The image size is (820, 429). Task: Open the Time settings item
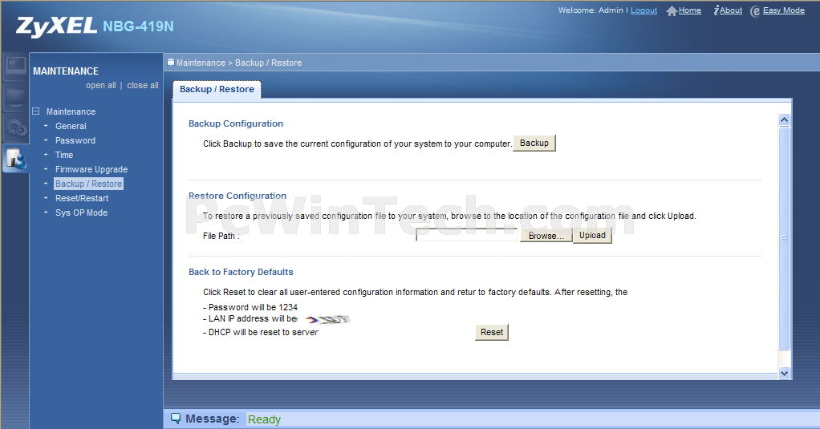(64, 155)
